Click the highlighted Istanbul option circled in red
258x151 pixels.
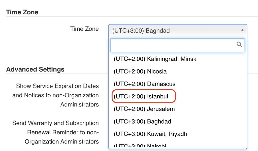(144, 96)
